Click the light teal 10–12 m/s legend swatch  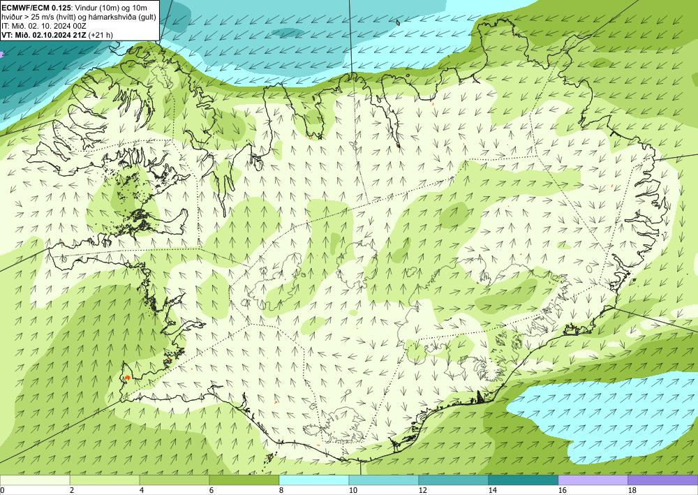384,480
